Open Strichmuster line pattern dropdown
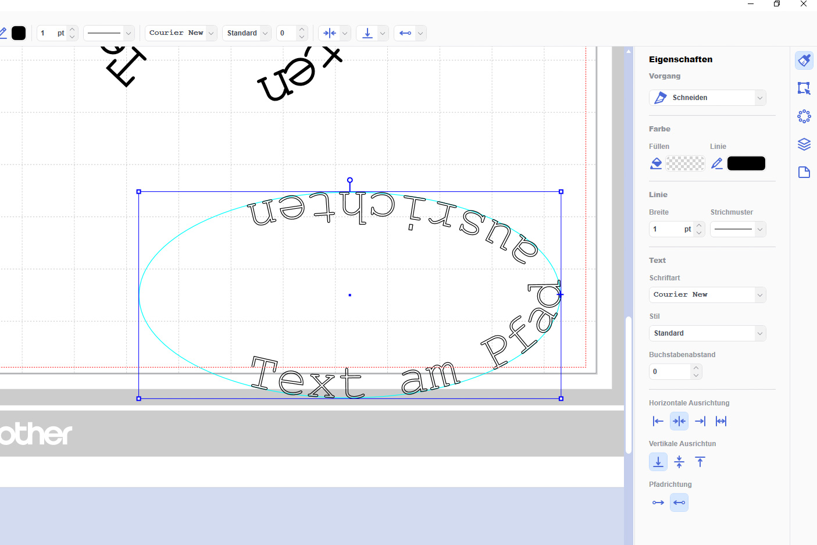 [x=738, y=229]
